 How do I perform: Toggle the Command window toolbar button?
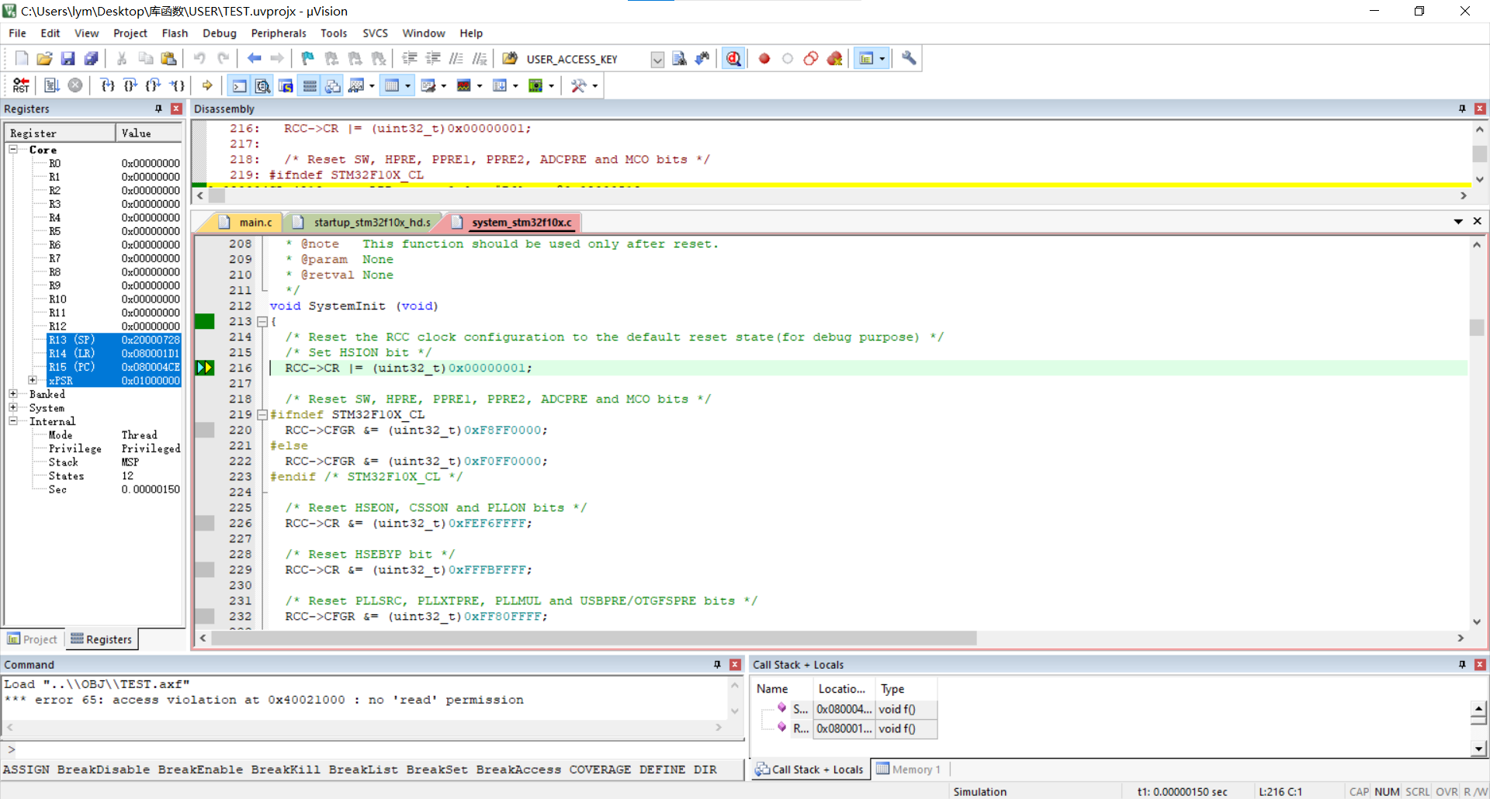tap(240, 85)
